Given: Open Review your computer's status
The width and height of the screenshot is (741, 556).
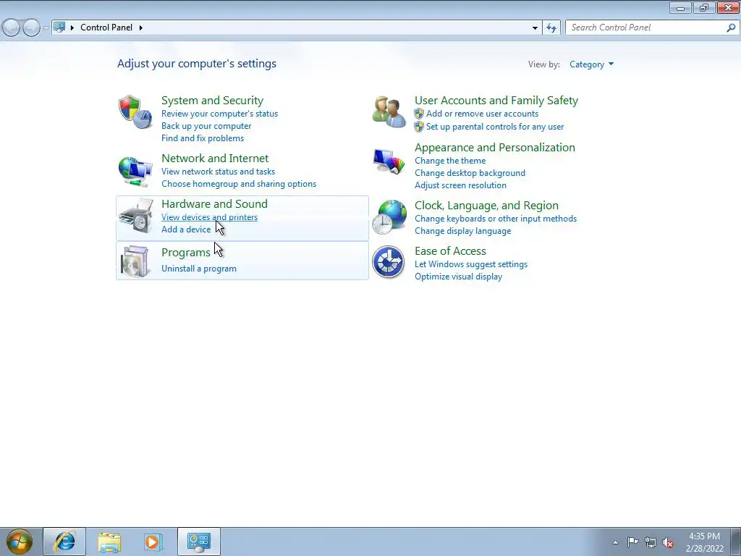Looking at the screenshot, I should pyautogui.click(x=220, y=114).
